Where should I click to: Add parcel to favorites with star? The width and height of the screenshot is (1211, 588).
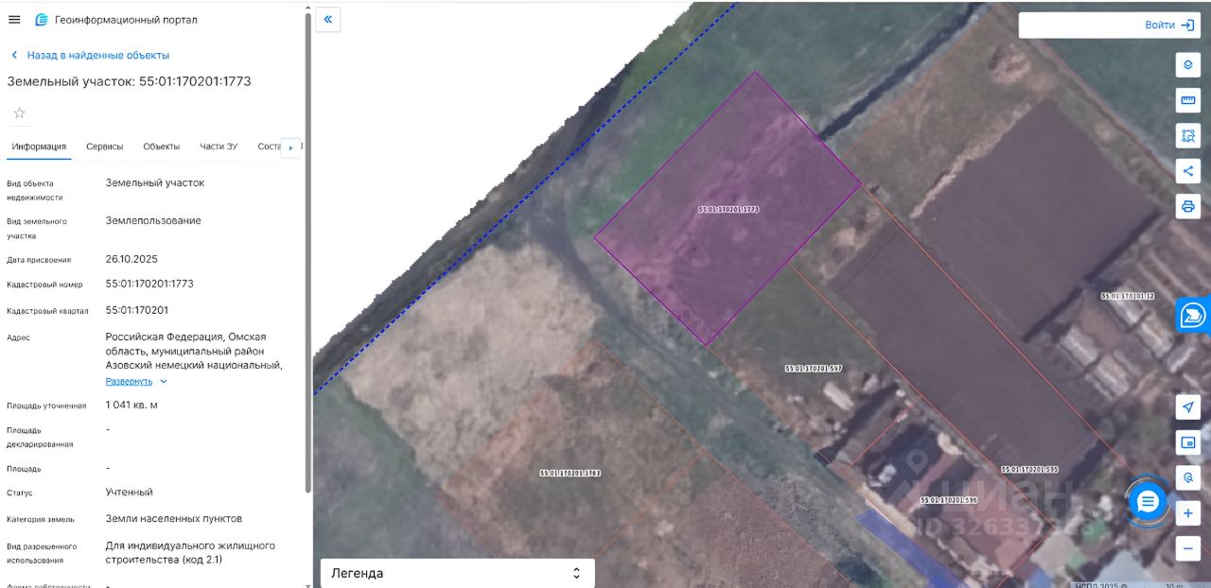[x=19, y=113]
